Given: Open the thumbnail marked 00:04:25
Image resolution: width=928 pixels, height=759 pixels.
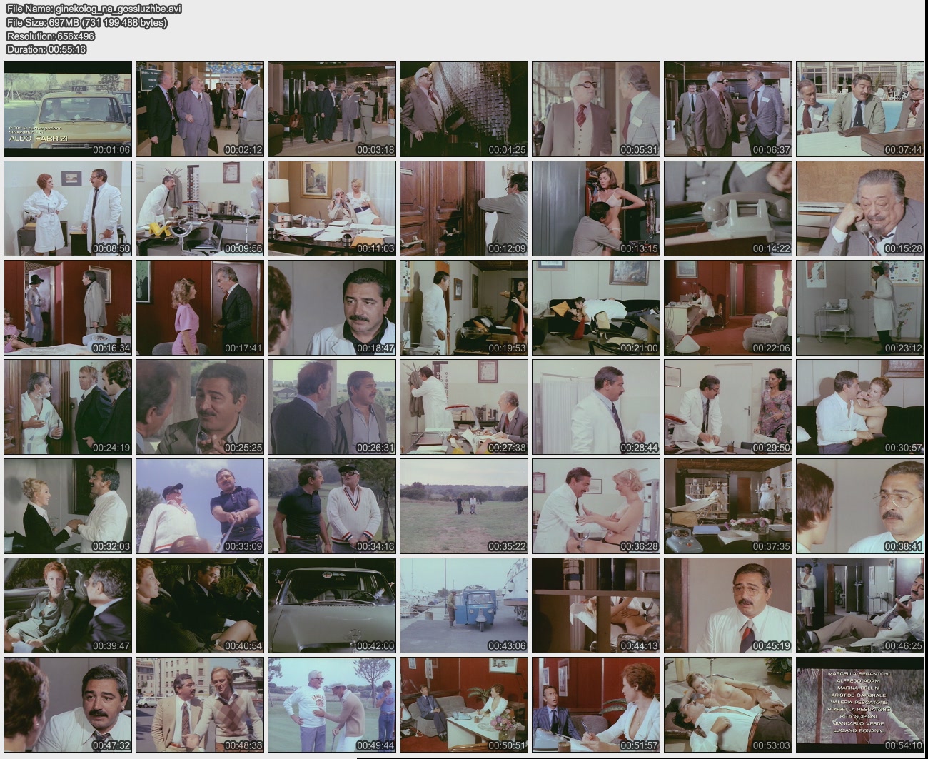Looking at the screenshot, I should tap(464, 109).
